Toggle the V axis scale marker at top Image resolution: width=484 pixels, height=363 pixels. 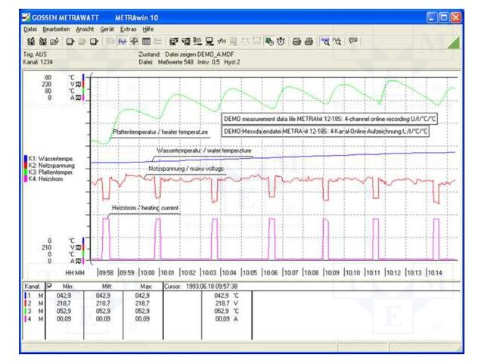(x=77, y=84)
